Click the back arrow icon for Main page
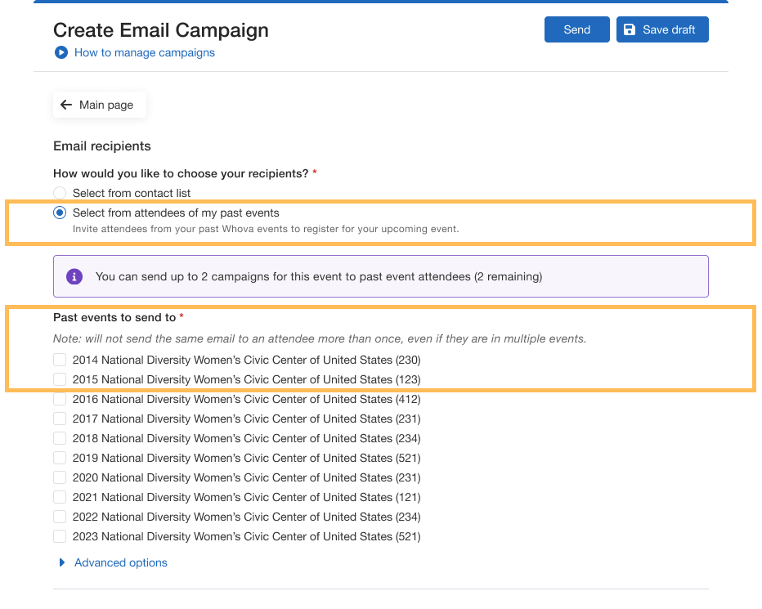Screen dimensions: 762x609 66,105
